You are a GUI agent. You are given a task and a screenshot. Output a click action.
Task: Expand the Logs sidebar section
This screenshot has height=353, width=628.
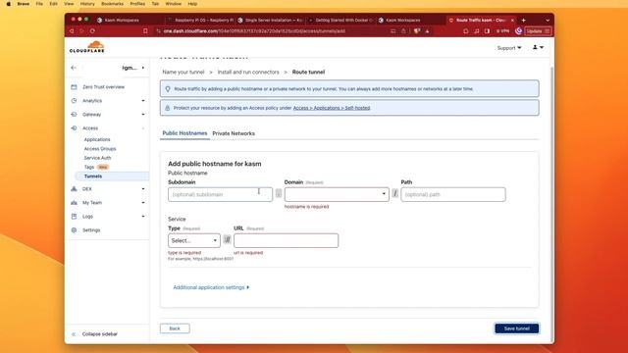point(143,216)
